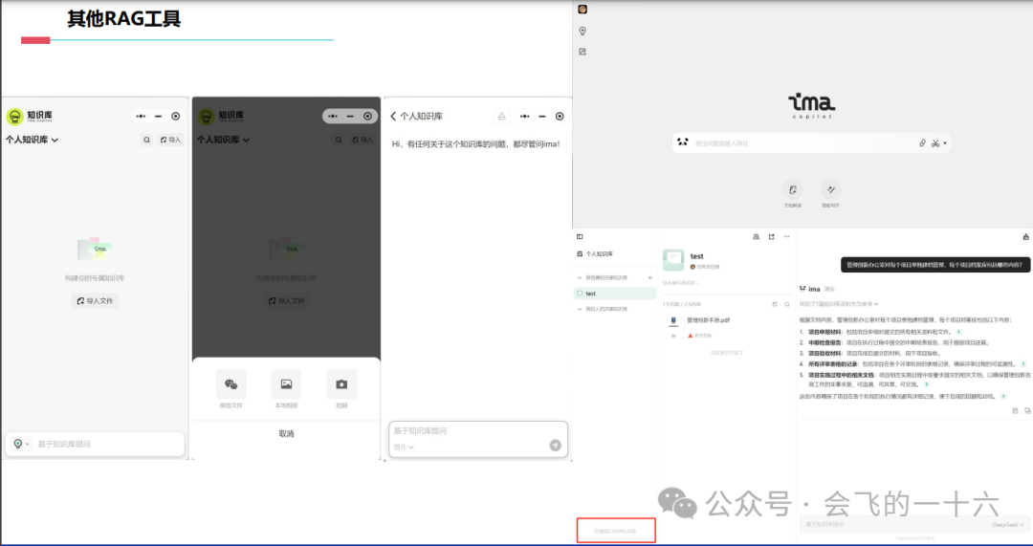Save answer with the note icon below reply
The image size is (1033, 546).
pos(1015,410)
